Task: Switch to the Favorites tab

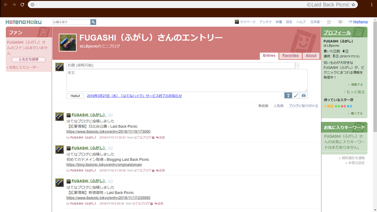Action: [x=290, y=55]
